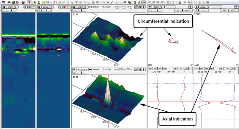The width and height of the screenshot is (239, 129).
Task: Click the 75° rotation field in AXIAL_F2 panel
Action: pyautogui.click(x=224, y=10)
